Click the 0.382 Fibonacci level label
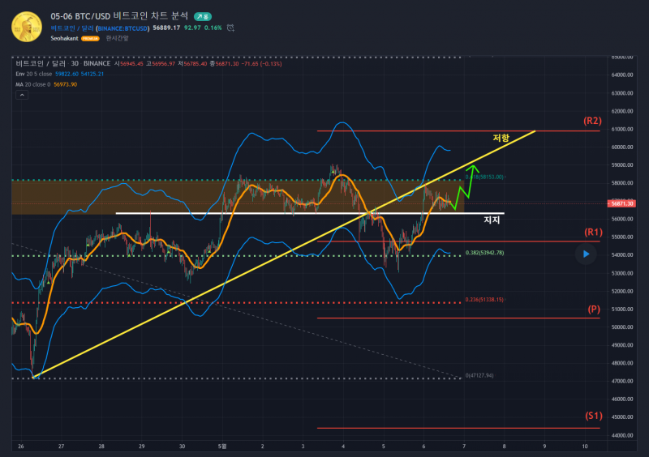Image resolution: width=649 pixels, height=457 pixels. click(x=484, y=254)
